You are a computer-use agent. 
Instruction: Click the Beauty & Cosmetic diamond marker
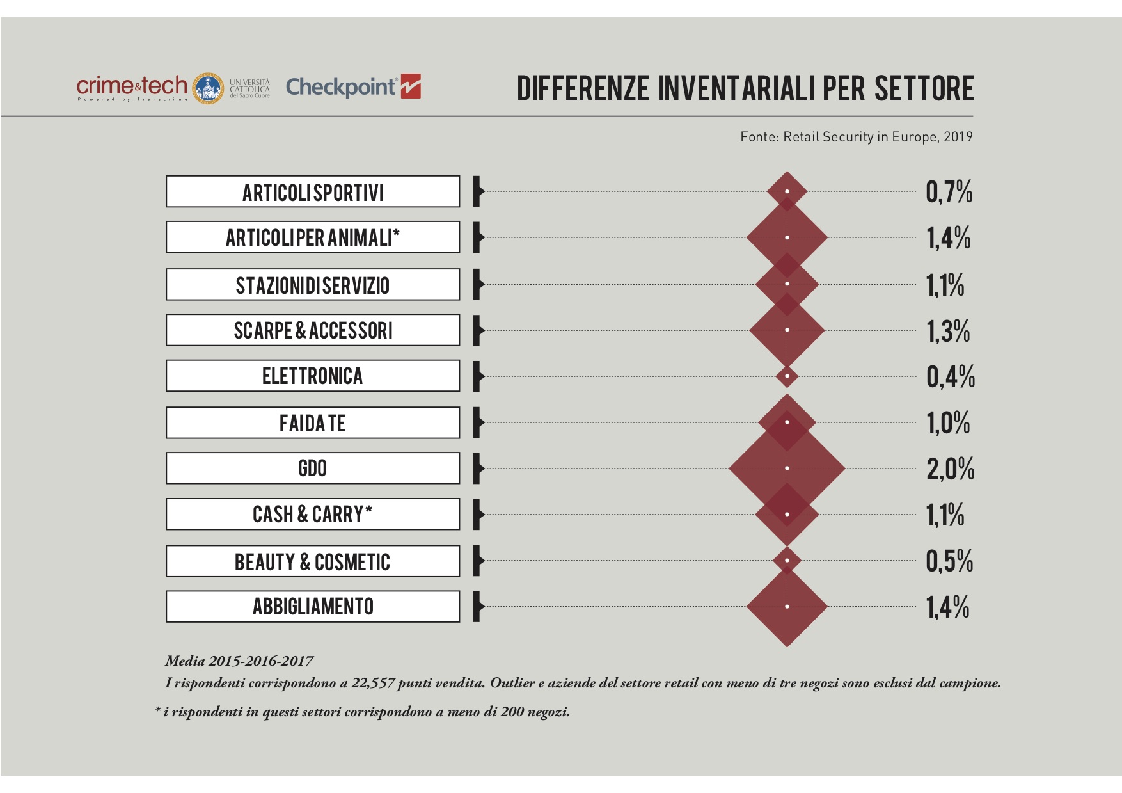click(787, 561)
